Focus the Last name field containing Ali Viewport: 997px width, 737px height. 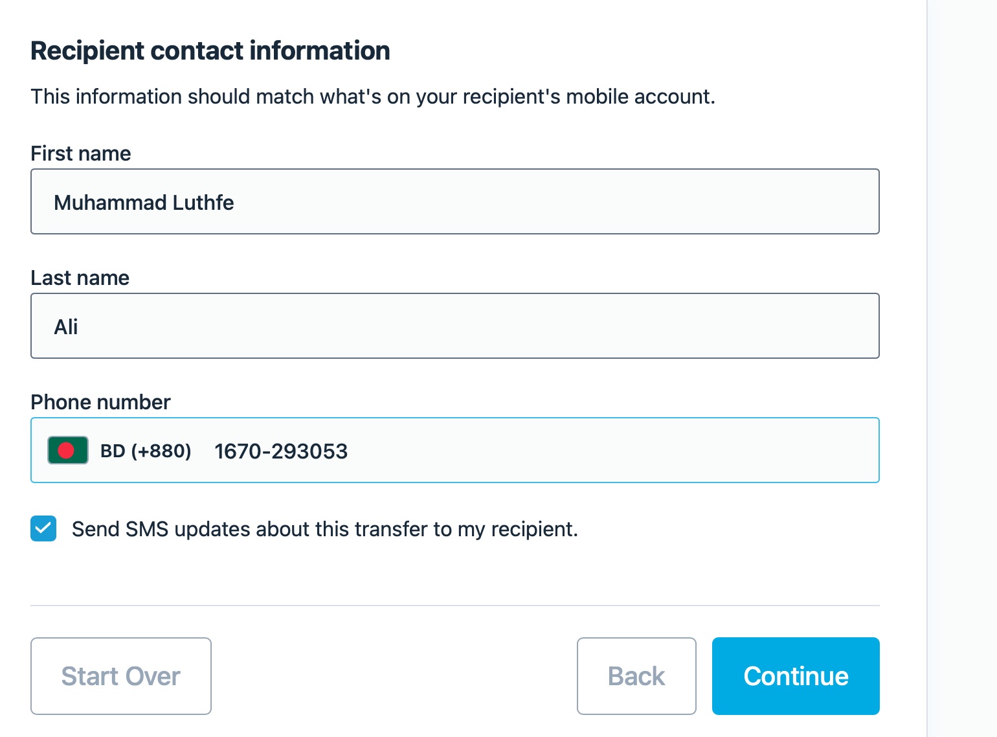(x=455, y=326)
